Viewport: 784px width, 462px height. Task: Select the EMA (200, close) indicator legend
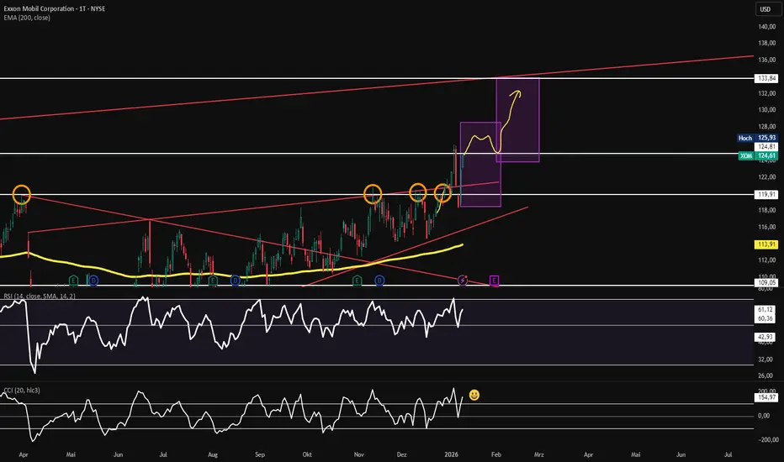coord(27,18)
